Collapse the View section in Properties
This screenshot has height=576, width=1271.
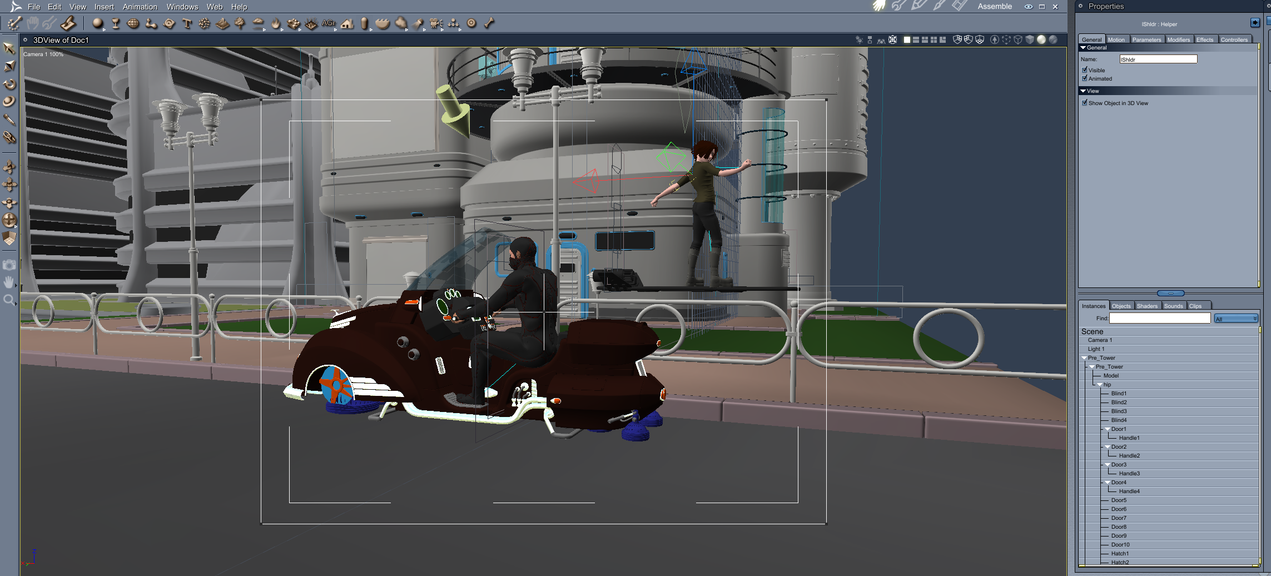click(x=1083, y=91)
